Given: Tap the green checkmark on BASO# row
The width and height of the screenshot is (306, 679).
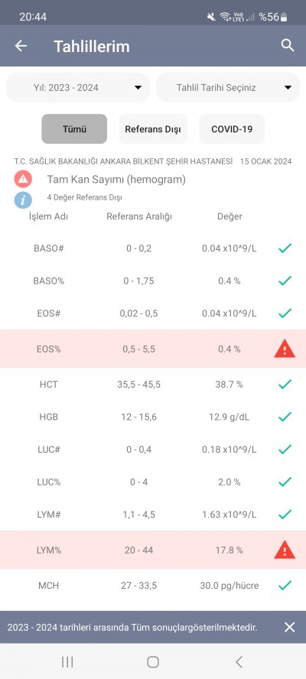Looking at the screenshot, I should (x=285, y=249).
